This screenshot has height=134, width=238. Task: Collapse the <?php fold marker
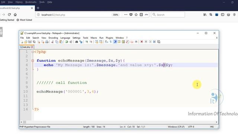click(33, 52)
